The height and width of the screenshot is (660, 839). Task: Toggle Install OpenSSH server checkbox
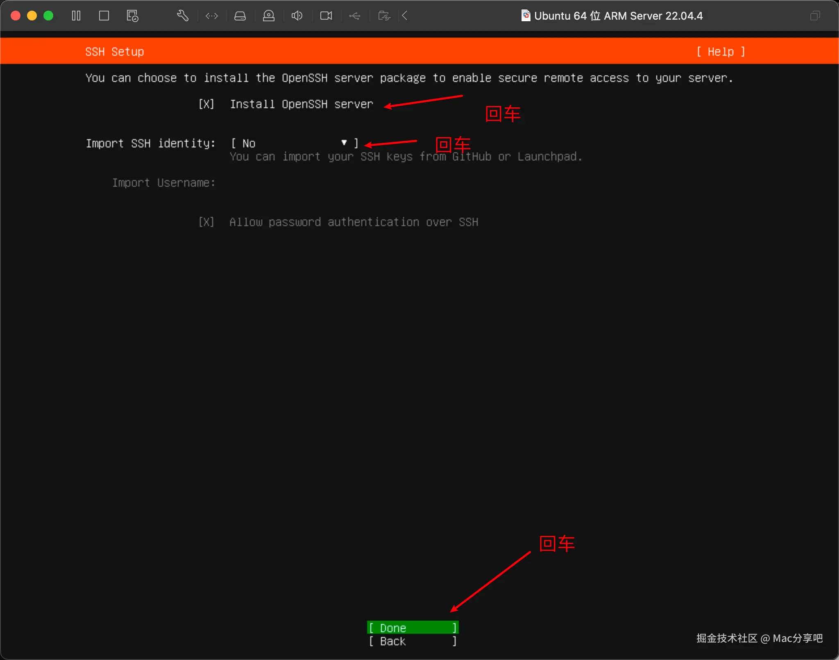[206, 104]
